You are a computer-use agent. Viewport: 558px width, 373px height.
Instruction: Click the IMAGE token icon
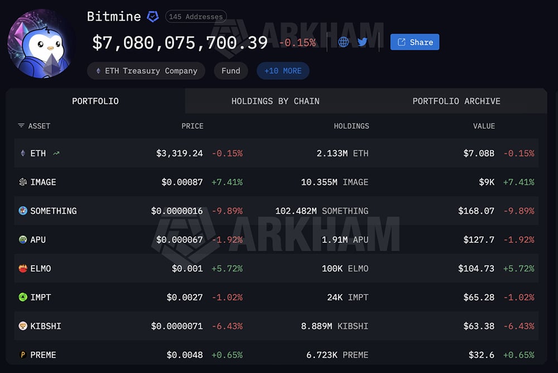[23, 182]
